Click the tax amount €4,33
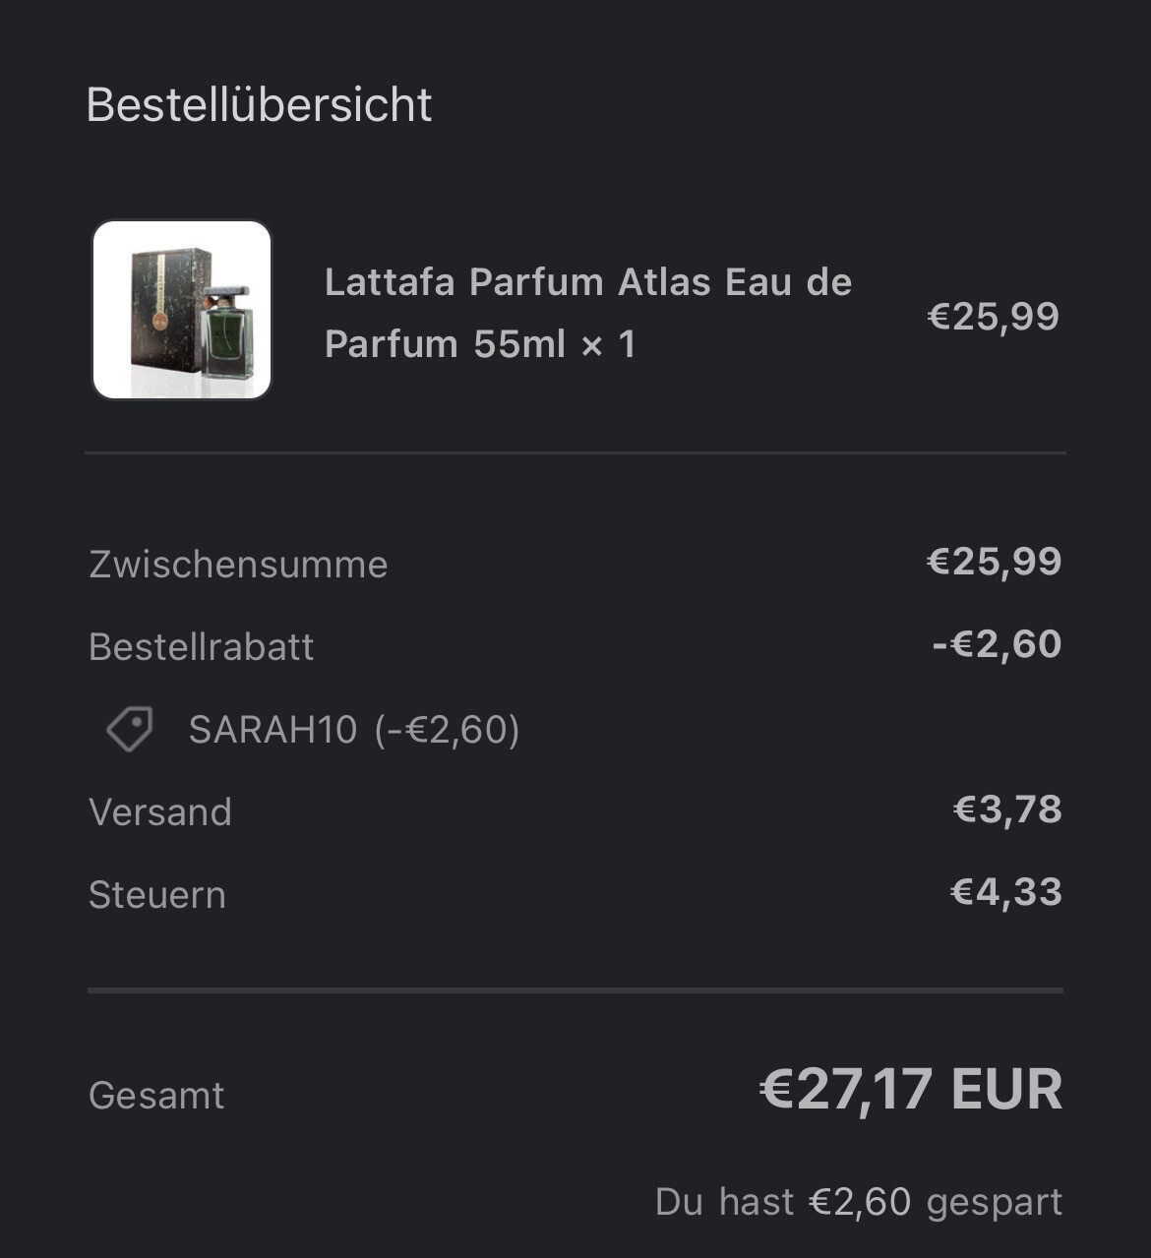Viewport: 1151px width, 1258px height. coord(1005,892)
